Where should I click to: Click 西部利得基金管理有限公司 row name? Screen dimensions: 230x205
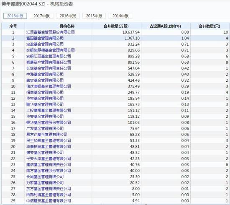click(x=49, y=195)
